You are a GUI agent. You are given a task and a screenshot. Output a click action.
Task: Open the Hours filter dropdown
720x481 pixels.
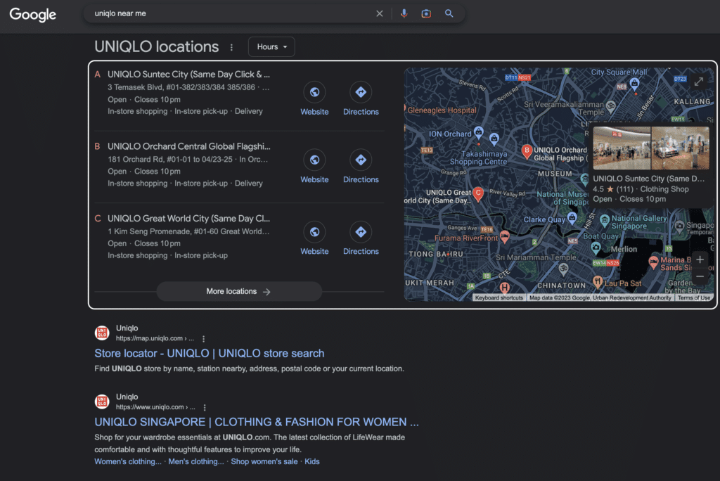click(271, 47)
